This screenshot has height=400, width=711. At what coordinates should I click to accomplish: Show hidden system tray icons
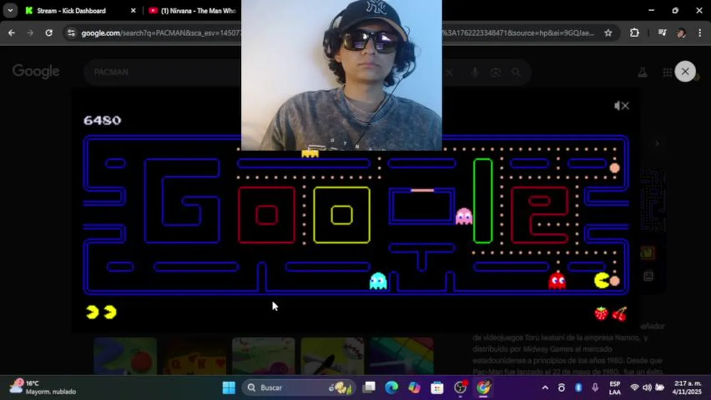[x=545, y=387]
